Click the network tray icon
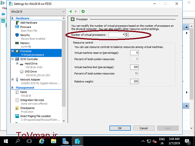This screenshot has height=146, width=195. coord(149,141)
